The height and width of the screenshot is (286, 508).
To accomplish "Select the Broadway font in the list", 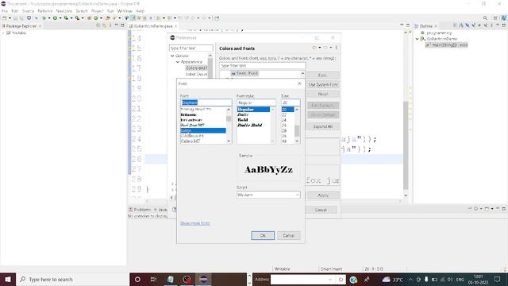I will (191, 120).
